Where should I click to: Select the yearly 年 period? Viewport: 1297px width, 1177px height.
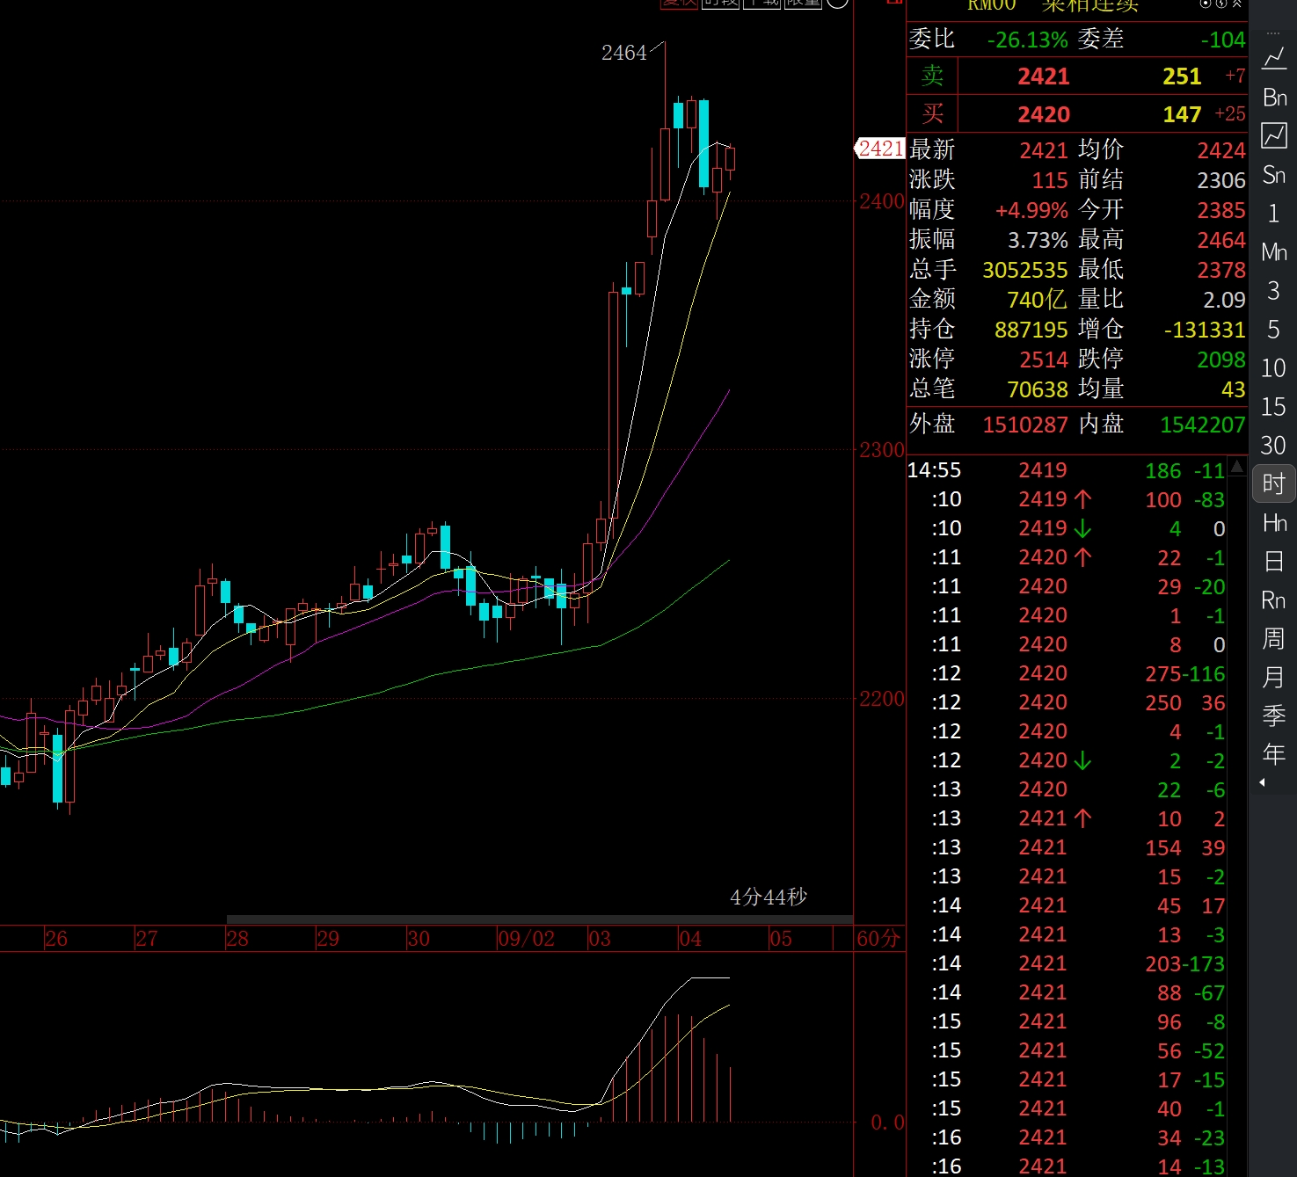(x=1273, y=753)
